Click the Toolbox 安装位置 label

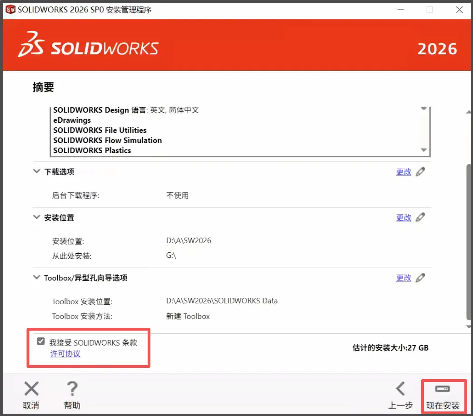(82, 301)
